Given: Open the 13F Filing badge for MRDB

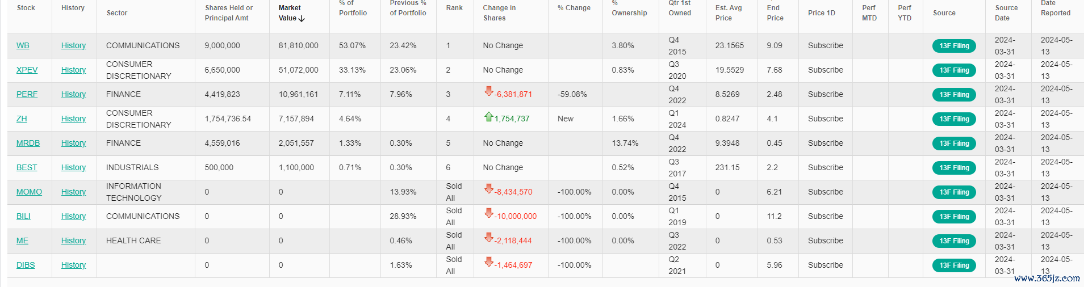Looking at the screenshot, I should pos(953,143).
